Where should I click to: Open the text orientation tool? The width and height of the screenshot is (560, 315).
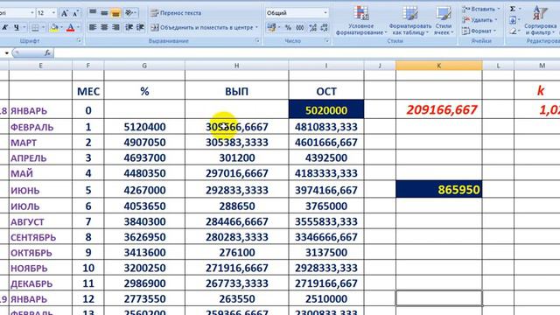130,13
